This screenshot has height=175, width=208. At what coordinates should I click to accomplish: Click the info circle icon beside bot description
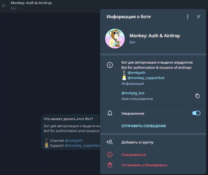point(110,65)
